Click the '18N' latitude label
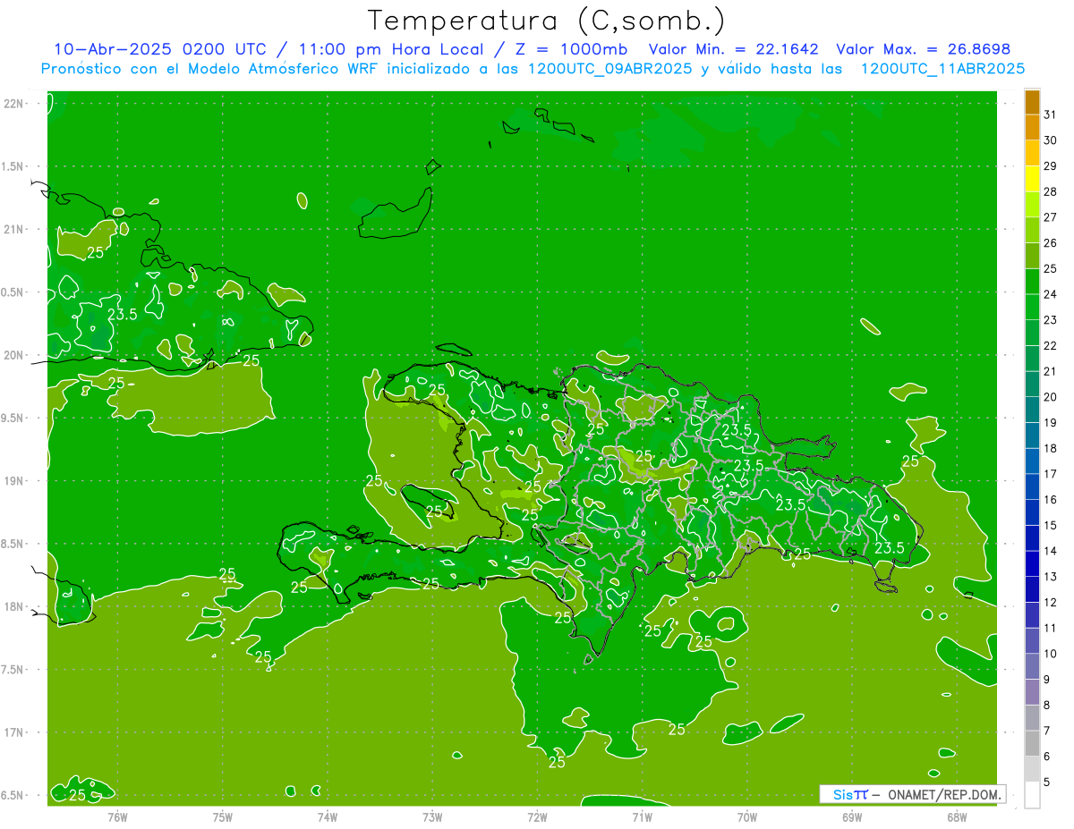This screenshot has height=829, width=1074. tap(13, 606)
